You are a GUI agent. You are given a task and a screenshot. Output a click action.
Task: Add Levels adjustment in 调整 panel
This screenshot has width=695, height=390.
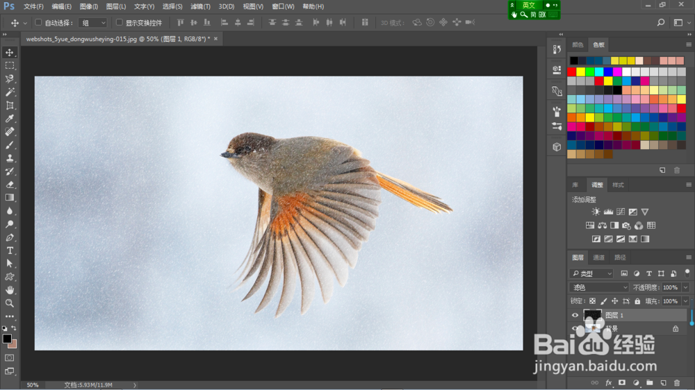pyautogui.click(x=608, y=212)
